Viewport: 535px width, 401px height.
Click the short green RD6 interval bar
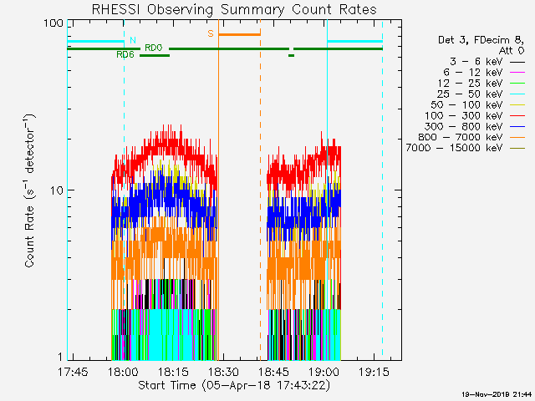click(155, 55)
